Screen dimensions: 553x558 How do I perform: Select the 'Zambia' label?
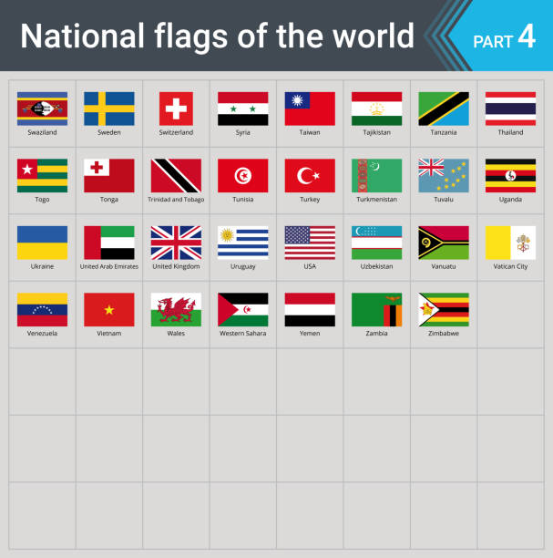pyautogui.click(x=376, y=333)
